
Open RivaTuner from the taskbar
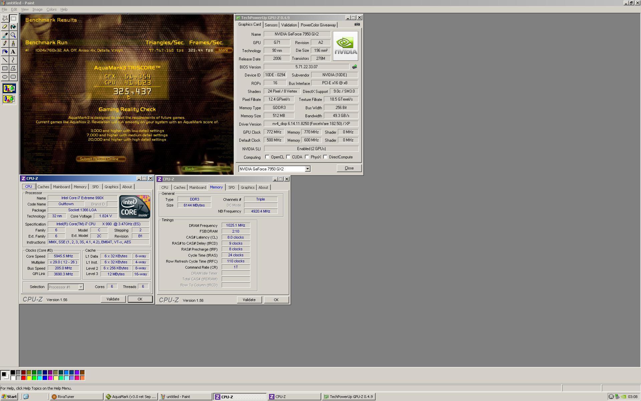(x=76, y=397)
